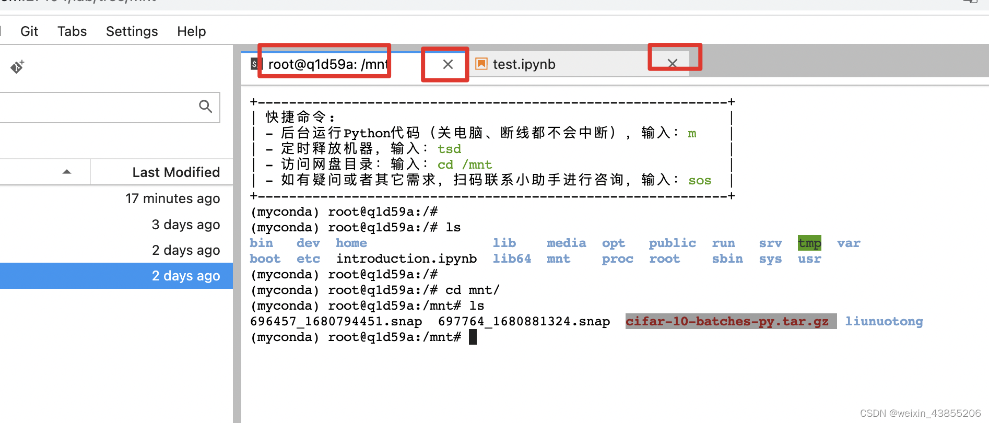Click 'public' directory in terminal listing
989x423 pixels.
673,243
